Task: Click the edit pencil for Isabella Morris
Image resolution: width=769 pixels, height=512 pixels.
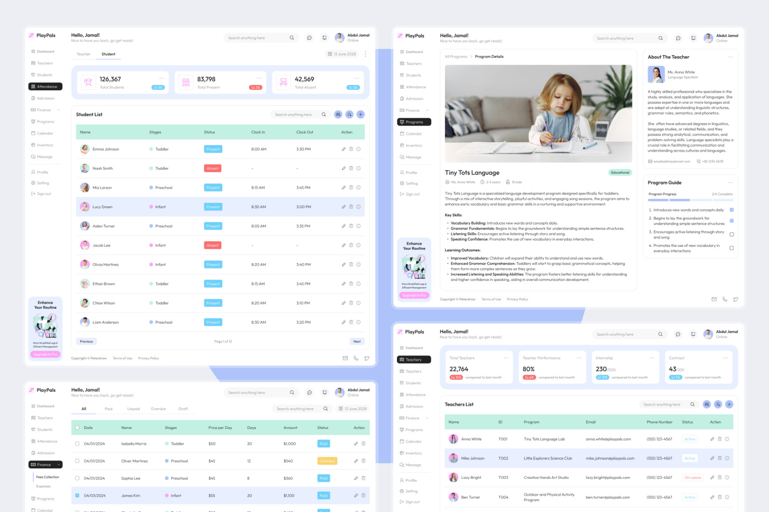Action: [x=356, y=444]
